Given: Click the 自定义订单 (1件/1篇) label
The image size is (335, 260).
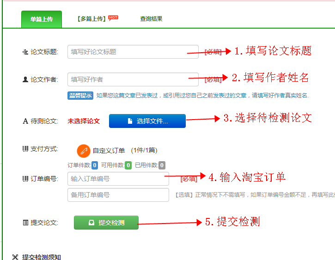Looking at the screenshot, I should (125, 151).
